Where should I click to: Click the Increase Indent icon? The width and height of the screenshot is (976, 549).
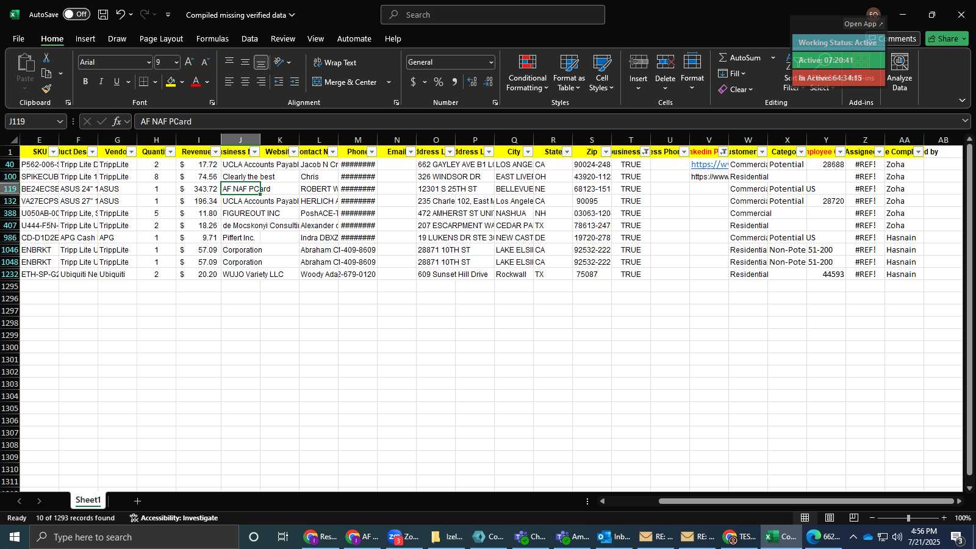[x=295, y=82]
